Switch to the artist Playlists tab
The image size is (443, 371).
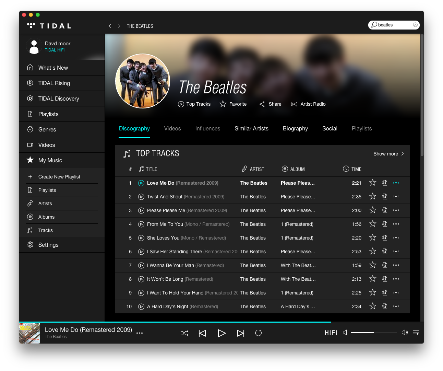(x=362, y=128)
